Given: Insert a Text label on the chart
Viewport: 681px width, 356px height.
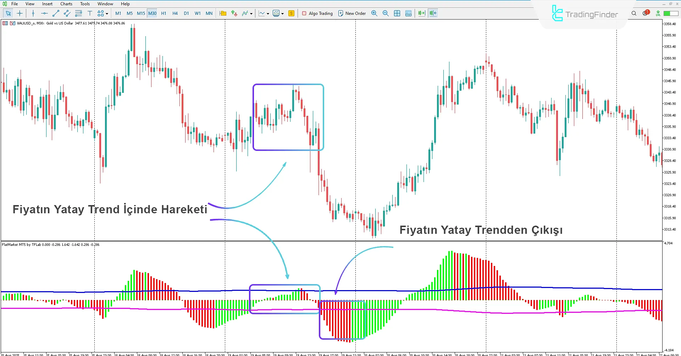Looking at the screenshot, I should pos(90,13).
